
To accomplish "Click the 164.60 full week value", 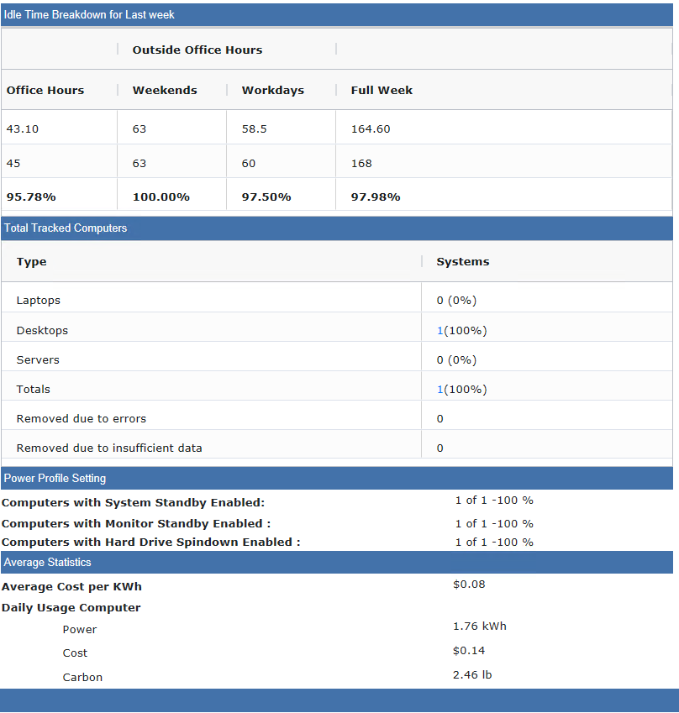I will (371, 128).
